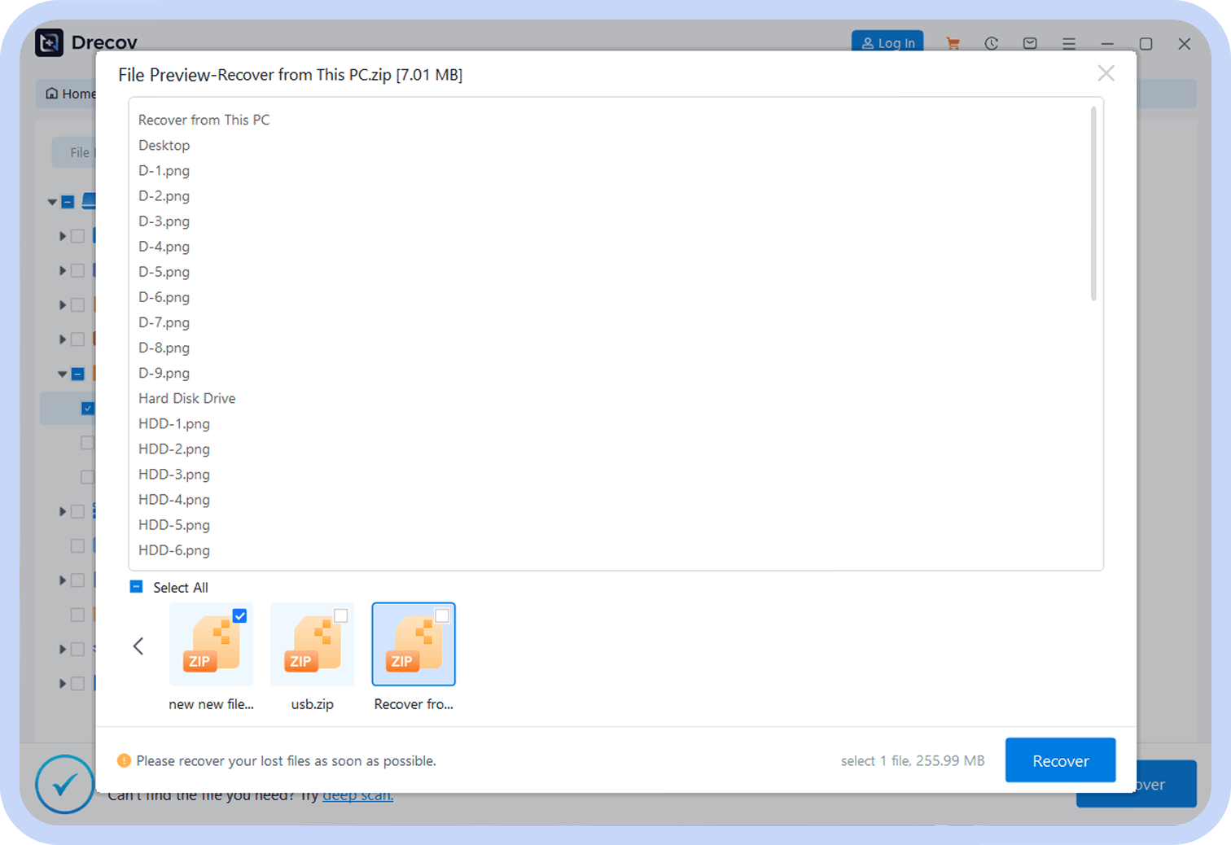Uncheck the new new file zip checkbox
Viewport: 1231px width, 845px height.
(x=239, y=616)
